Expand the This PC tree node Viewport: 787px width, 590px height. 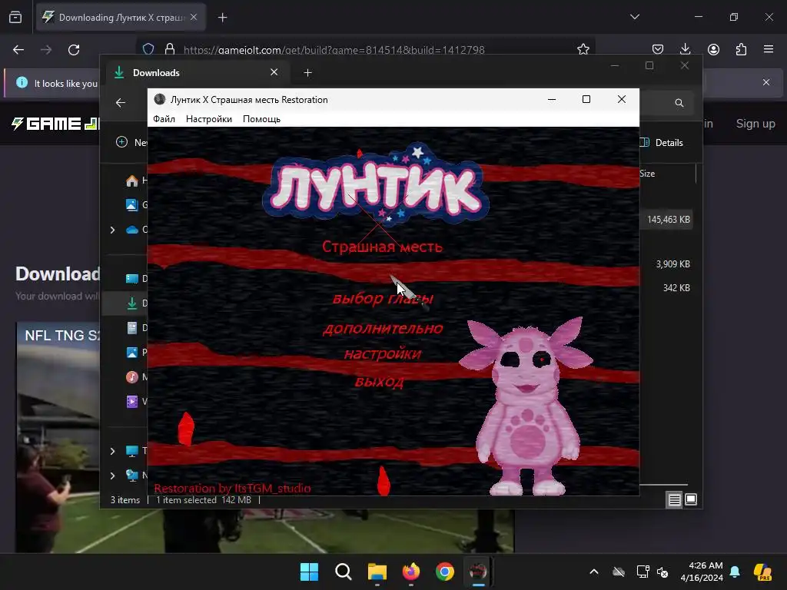tap(112, 451)
